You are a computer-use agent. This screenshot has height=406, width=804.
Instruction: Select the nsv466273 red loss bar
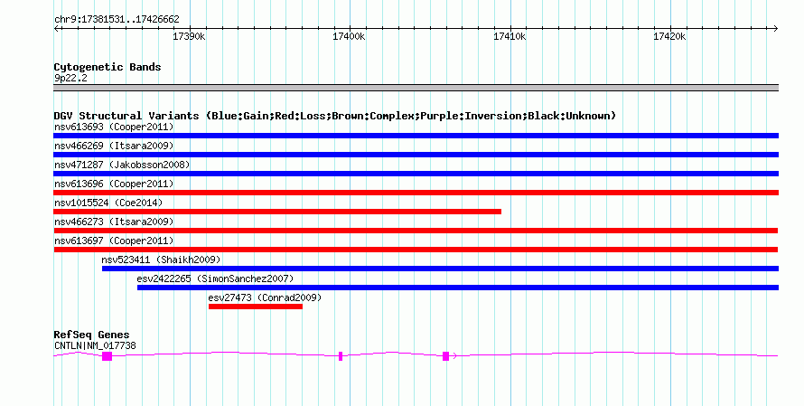click(416, 231)
